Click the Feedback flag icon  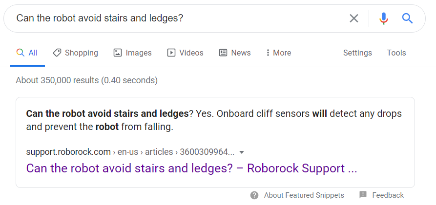(x=363, y=195)
